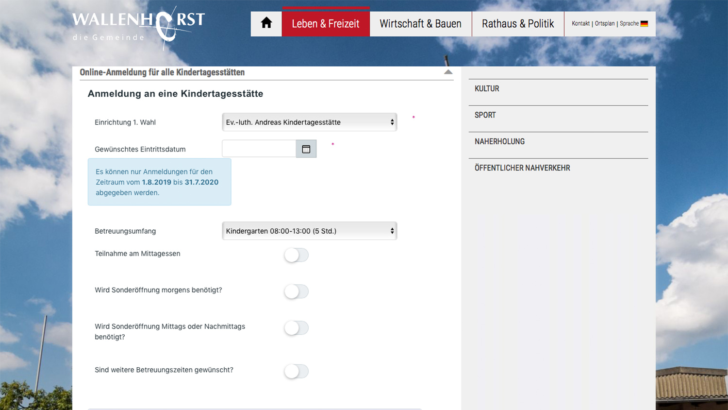Go to the home page icon
The width and height of the screenshot is (728, 410).
point(266,23)
